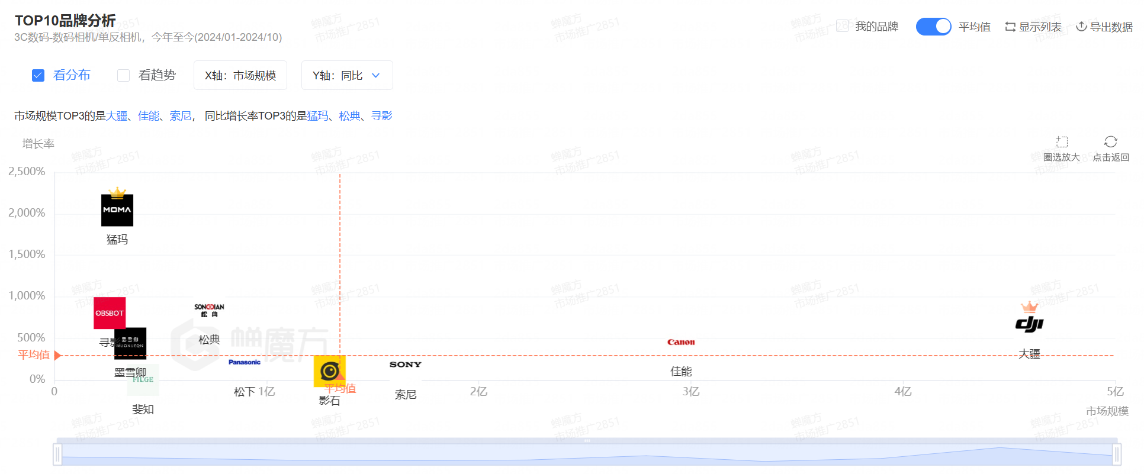Click the 松下 chart label
This screenshot has height=474, width=1144.
pyautogui.click(x=245, y=392)
